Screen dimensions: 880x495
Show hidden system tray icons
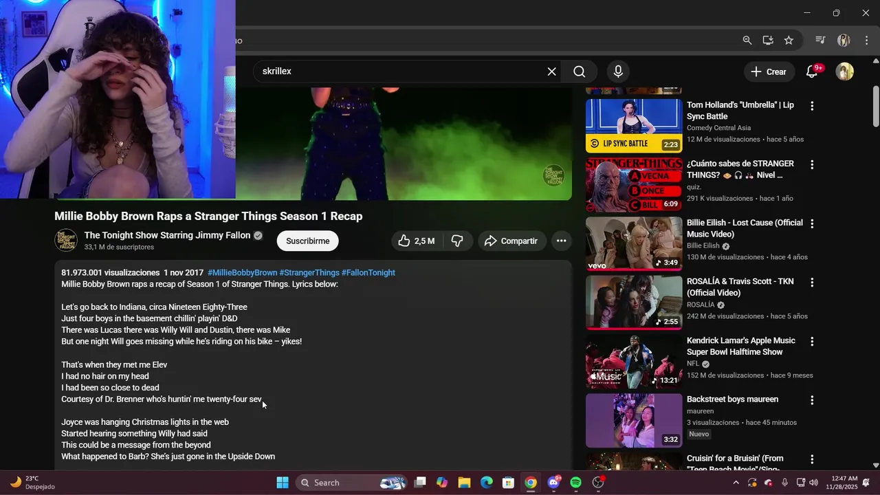736,483
